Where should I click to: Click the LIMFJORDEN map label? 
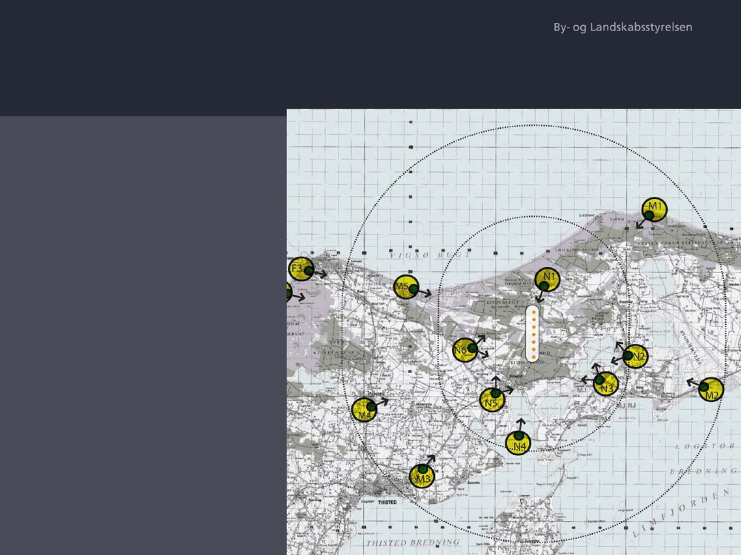point(683,514)
